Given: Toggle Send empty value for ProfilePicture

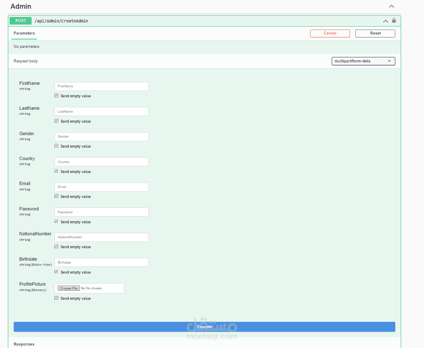Looking at the screenshot, I should coord(56,298).
